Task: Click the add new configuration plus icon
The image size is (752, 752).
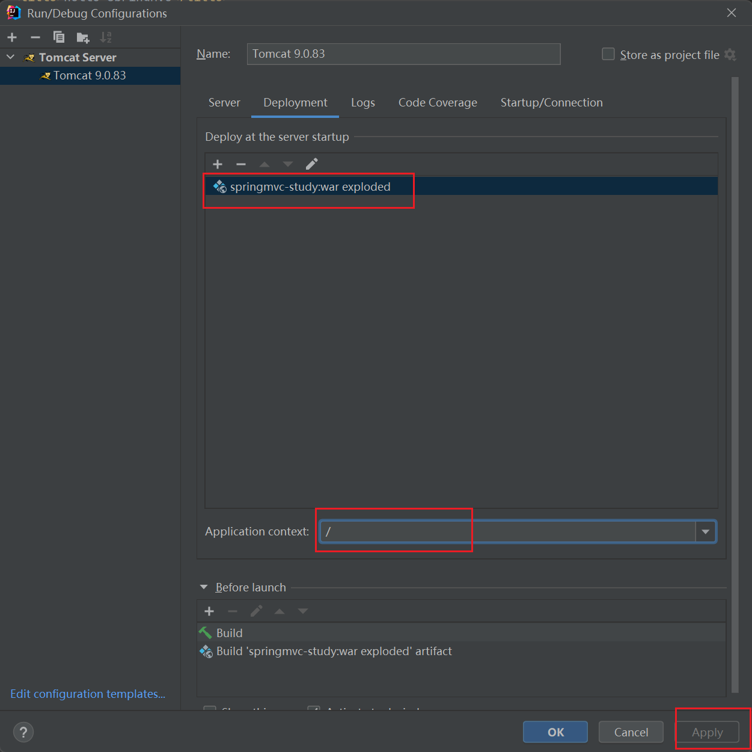Action: pos(12,37)
